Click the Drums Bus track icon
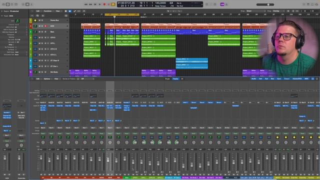 click(x=35, y=20)
